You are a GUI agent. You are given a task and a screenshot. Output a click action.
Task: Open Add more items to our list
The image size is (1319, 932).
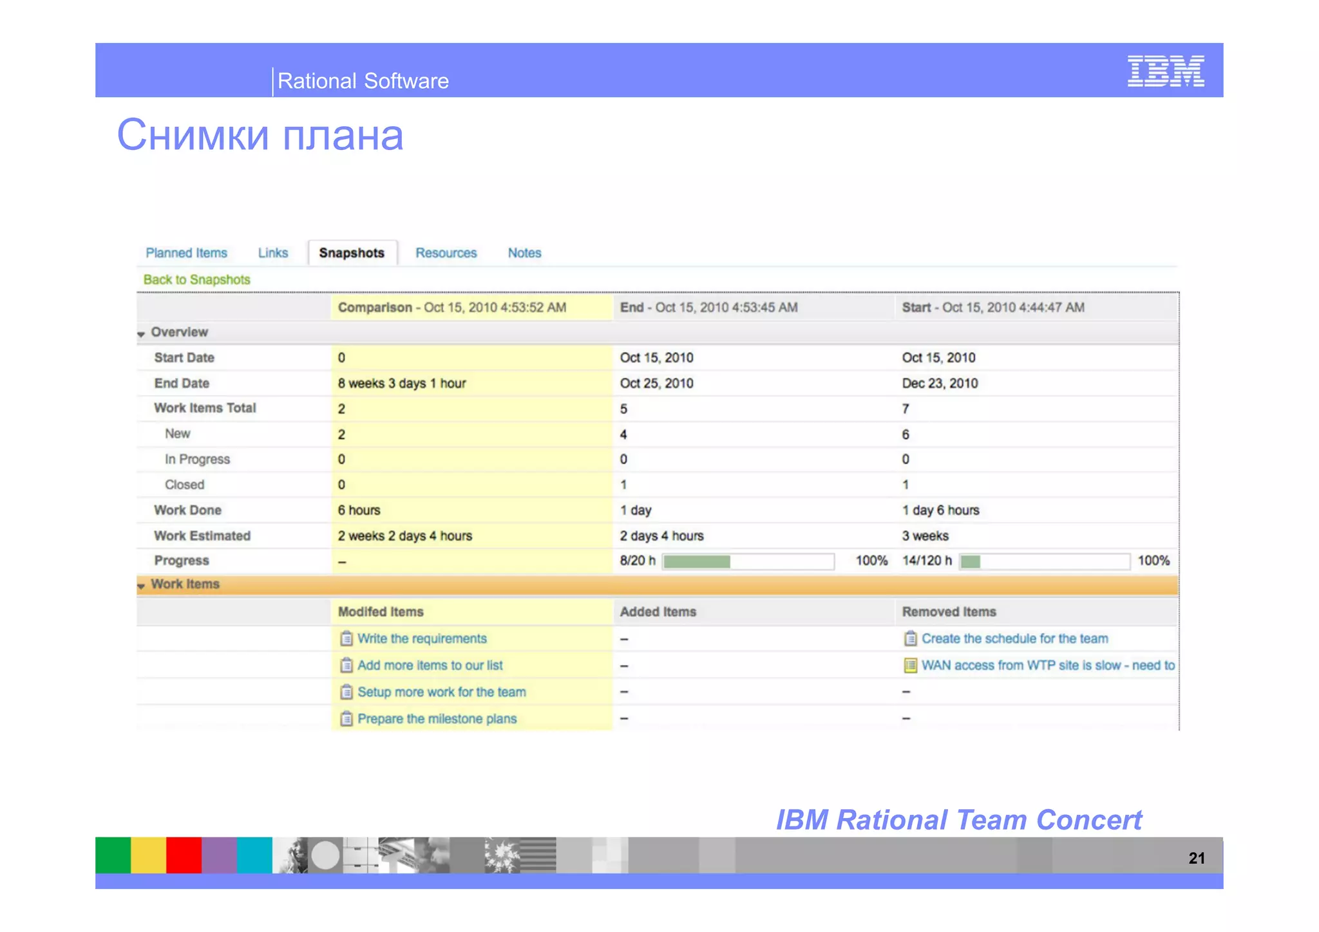pyautogui.click(x=430, y=666)
